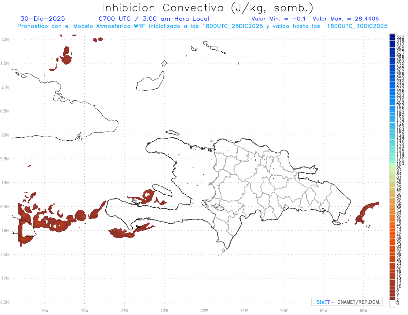Image resolution: width=408 pixels, height=315 pixels.
Task: Click the '69W' longitude label
Action: click(x=323, y=311)
